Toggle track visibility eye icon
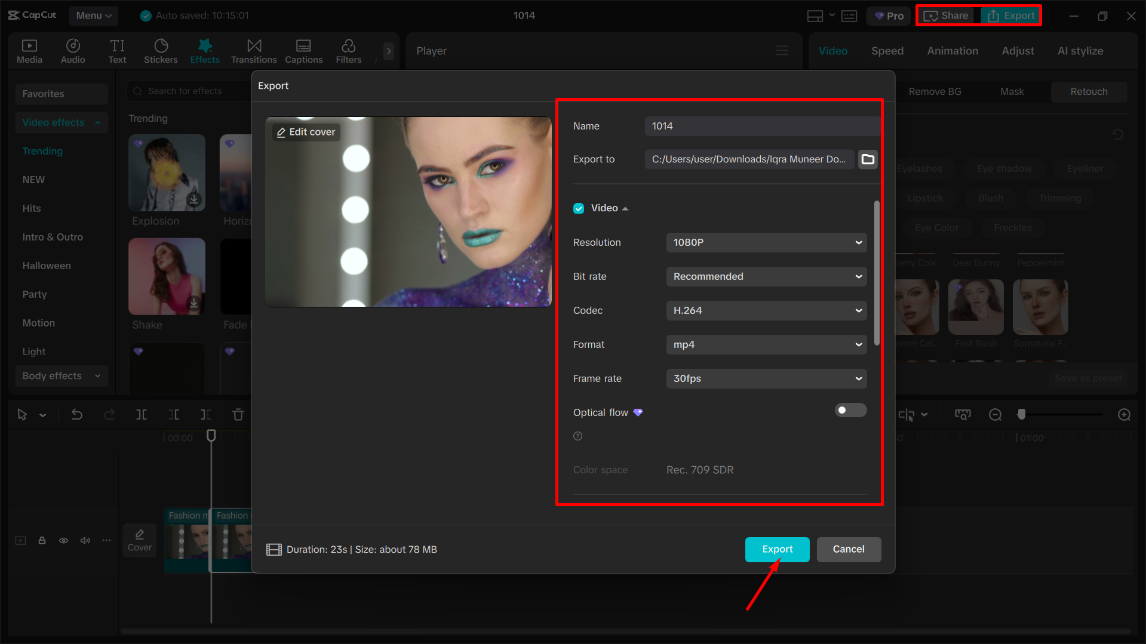Viewport: 1146px width, 644px height. [x=63, y=541]
